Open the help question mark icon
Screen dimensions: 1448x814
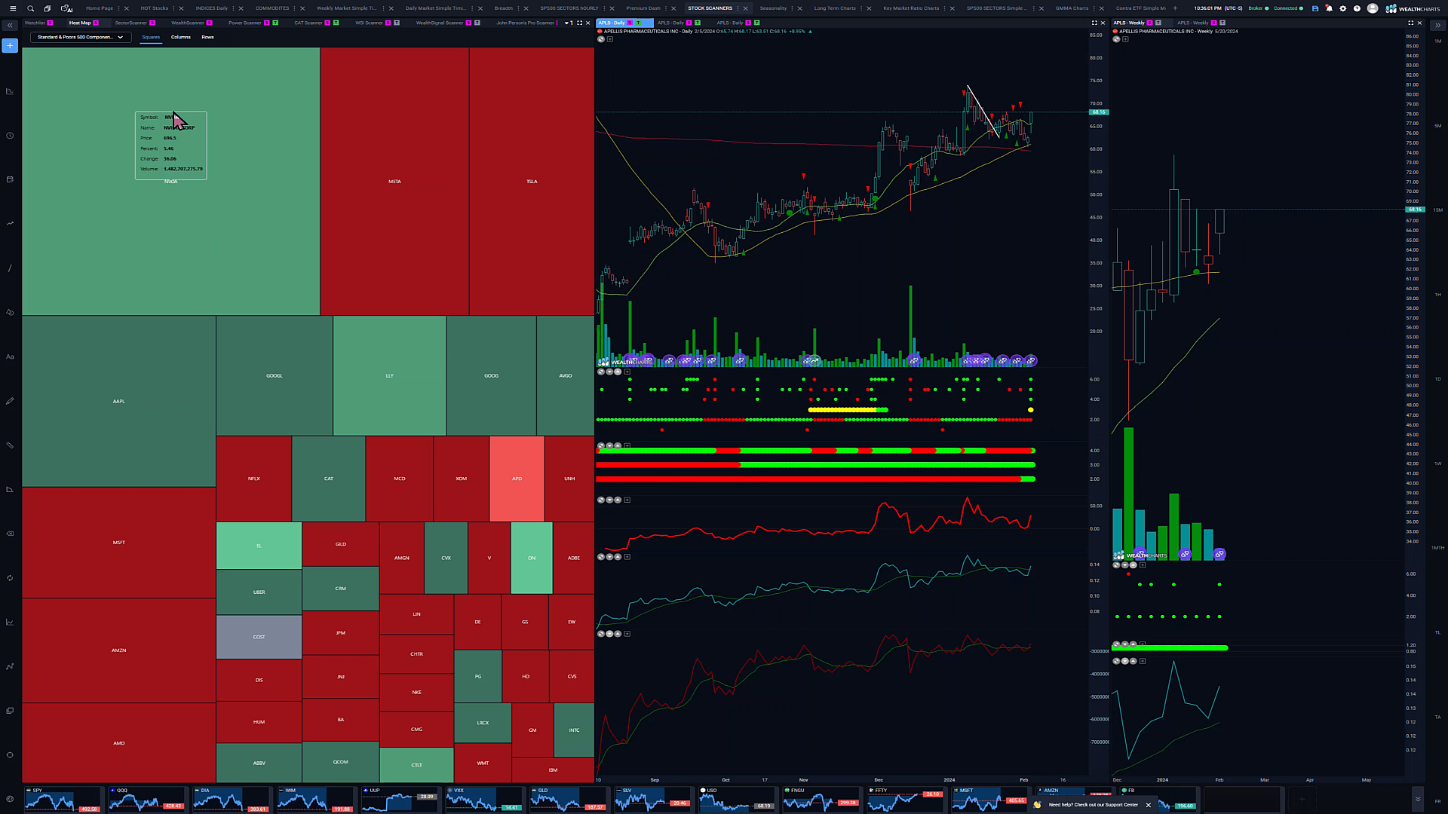click(x=1357, y=8)
